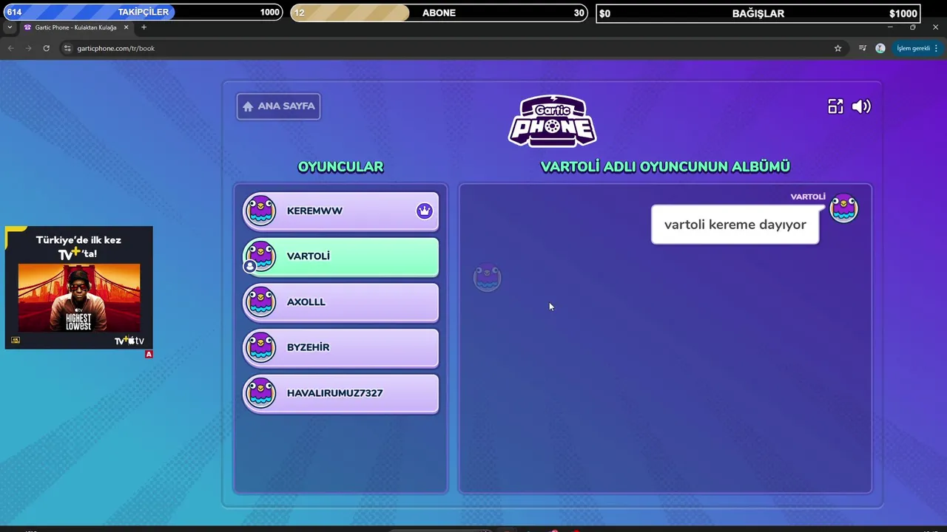947x532 pixels.
Task: Reload the page
Action: [46, 48]
